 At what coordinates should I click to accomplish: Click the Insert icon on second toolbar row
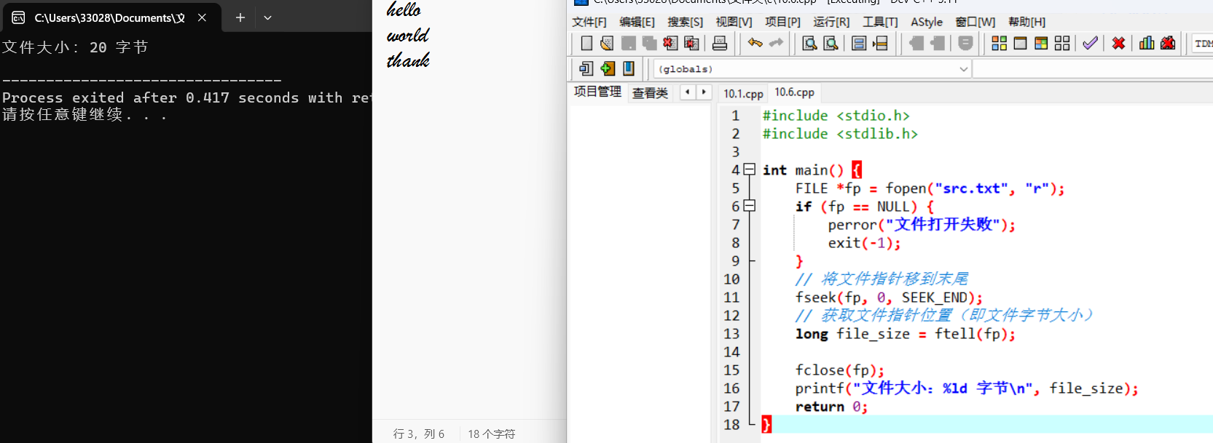586,68
